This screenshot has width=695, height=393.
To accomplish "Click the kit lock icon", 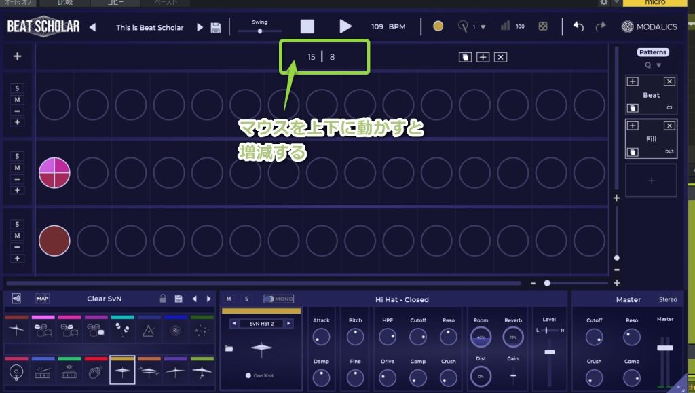I will click(162, 299).
